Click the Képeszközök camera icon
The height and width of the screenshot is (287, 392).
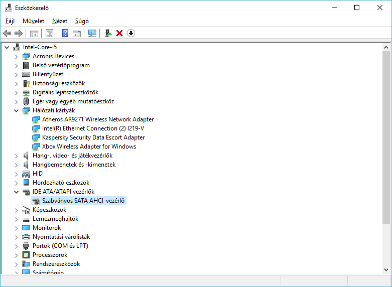[x=26, y=210]
